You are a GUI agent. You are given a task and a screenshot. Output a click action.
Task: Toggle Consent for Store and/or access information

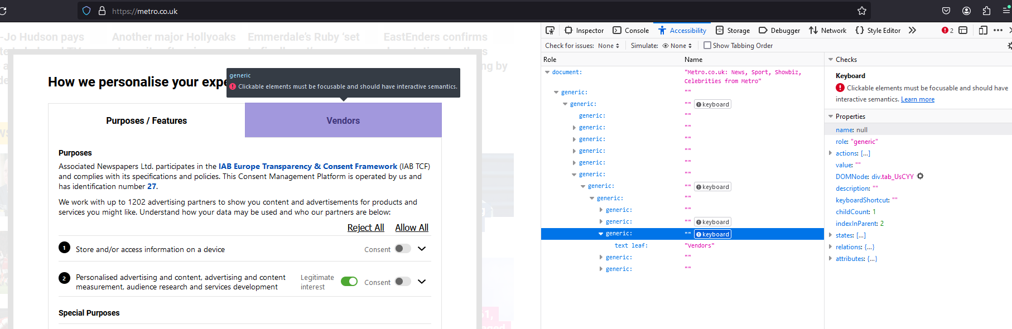point(403,249)
